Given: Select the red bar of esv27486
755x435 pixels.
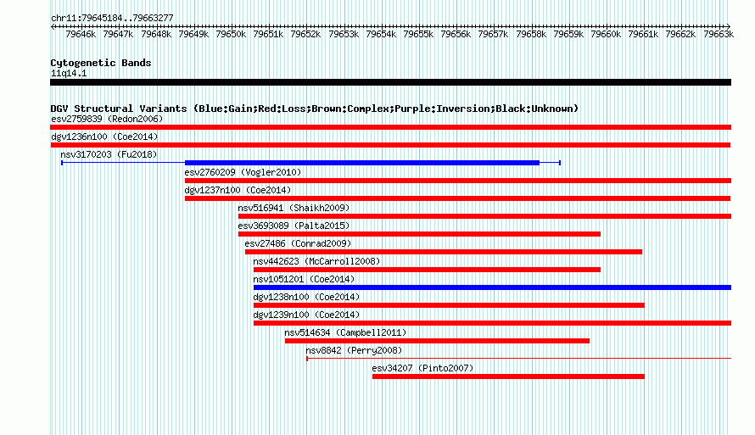Looking at the screenshot, I should [444, 252].
